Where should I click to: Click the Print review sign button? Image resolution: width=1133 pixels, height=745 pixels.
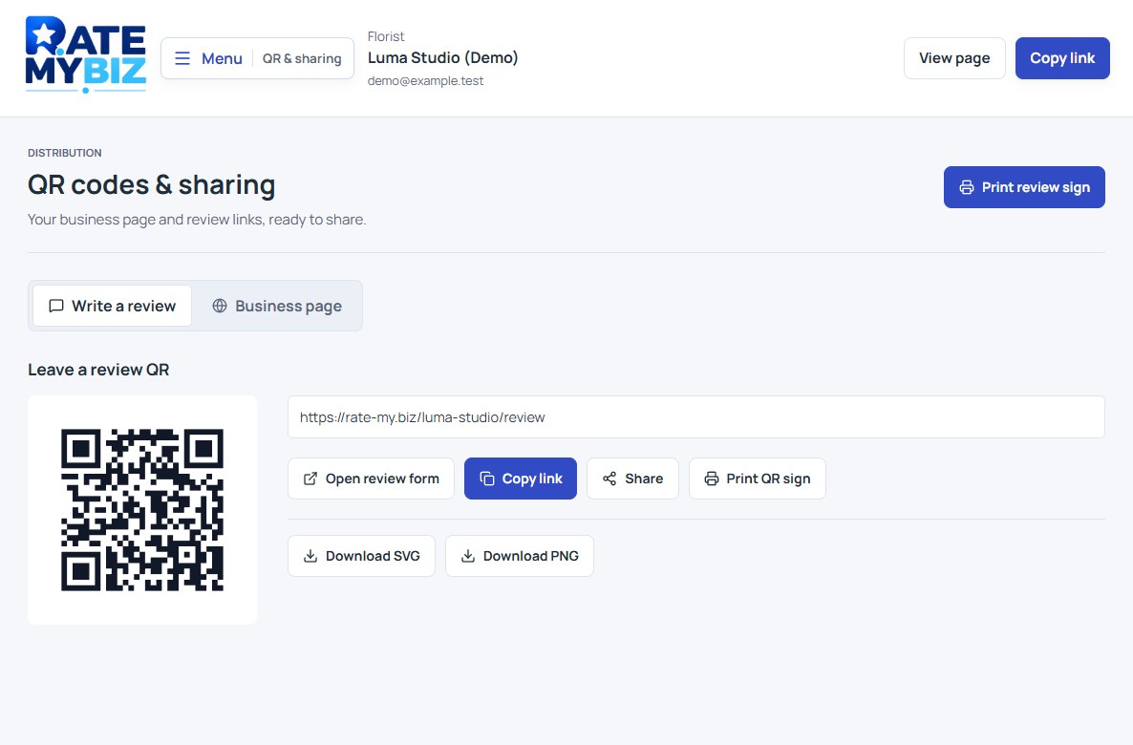(x=1024, y=187)
